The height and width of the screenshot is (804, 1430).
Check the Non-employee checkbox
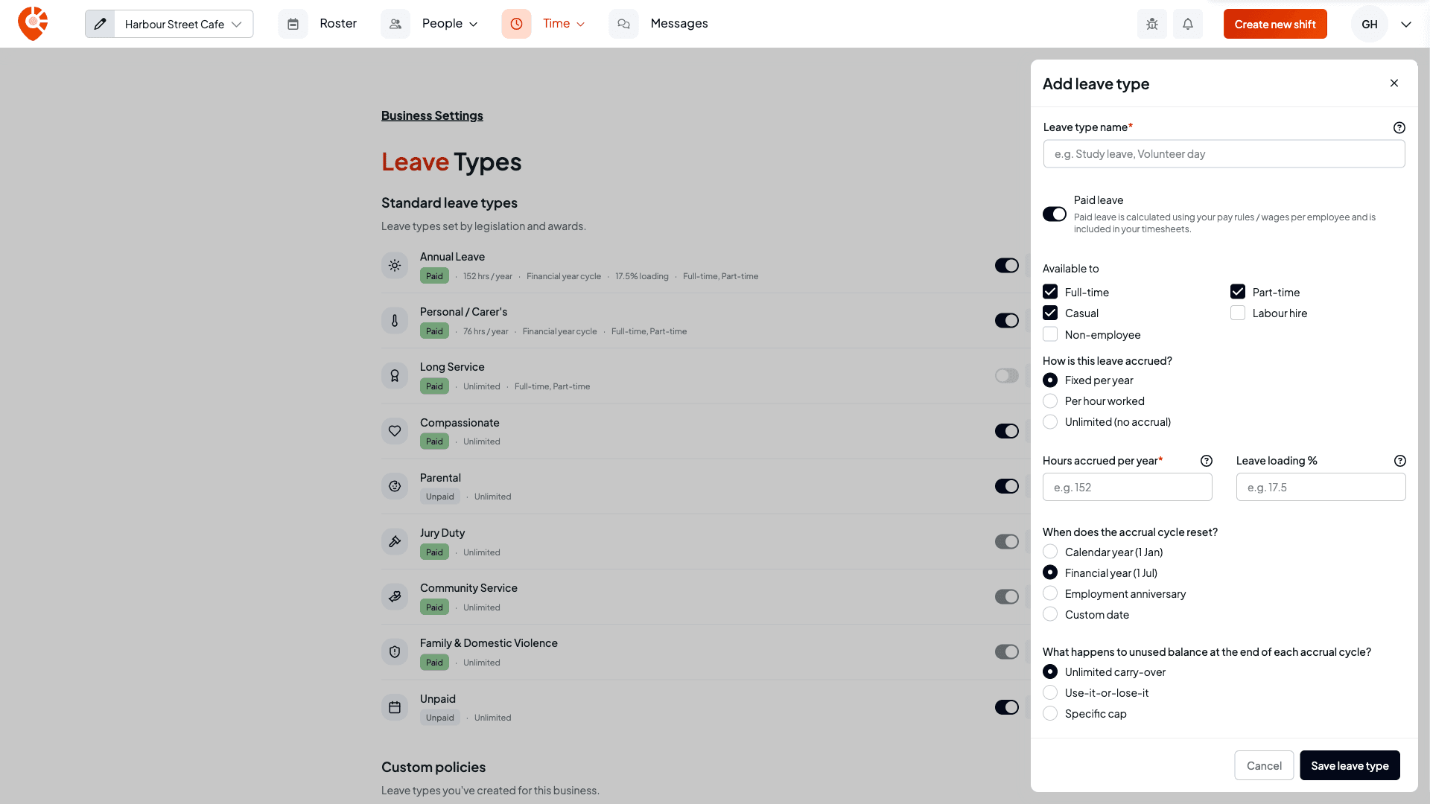1050,334
